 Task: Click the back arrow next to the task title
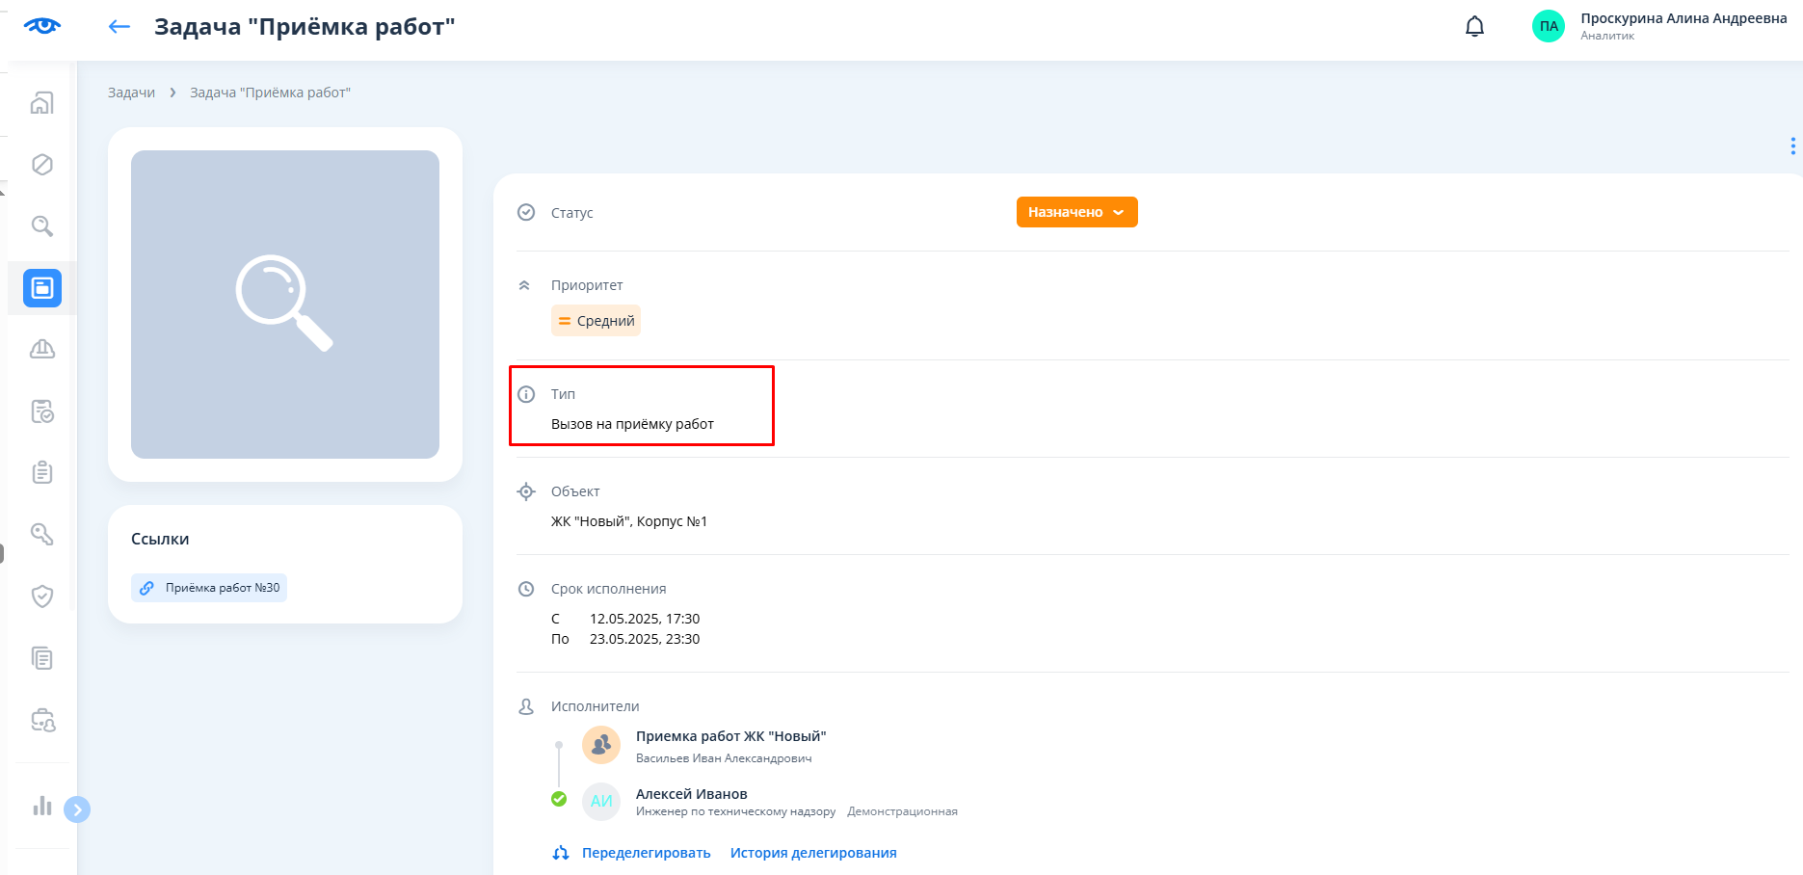[119, 27]
